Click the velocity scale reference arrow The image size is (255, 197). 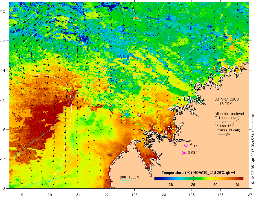pyautogui.click(x=224, y=134)
